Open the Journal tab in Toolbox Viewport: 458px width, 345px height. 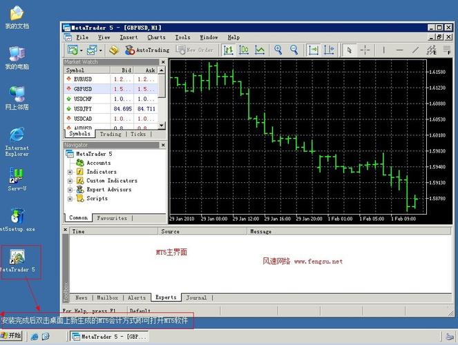click(196, 298)
